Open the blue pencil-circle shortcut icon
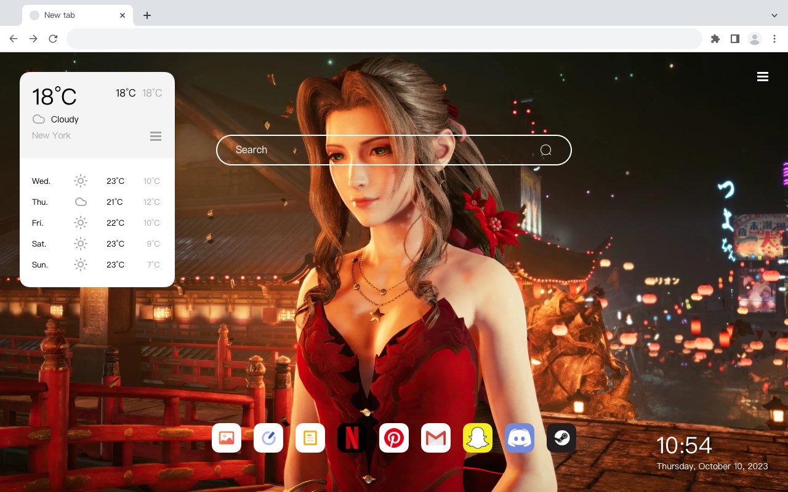This screenshot has height=492, width=788. [x=268, y=438]
